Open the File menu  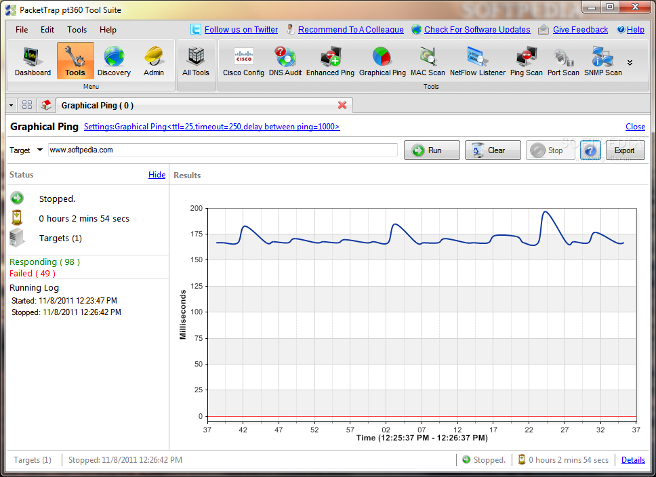click(22, 30)
